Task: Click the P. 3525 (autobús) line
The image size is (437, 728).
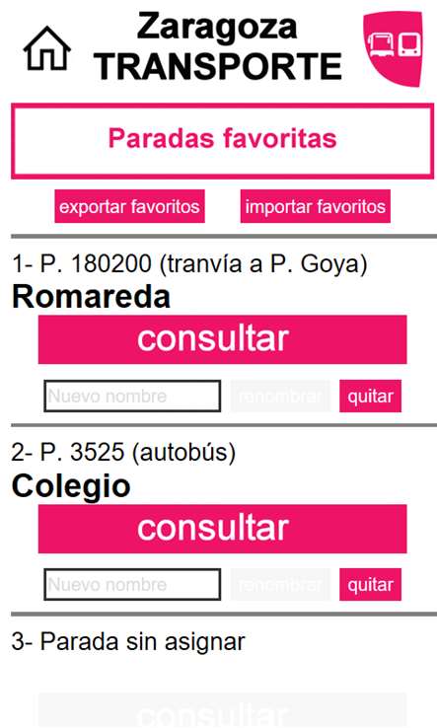Action: (x=123, y=452)
